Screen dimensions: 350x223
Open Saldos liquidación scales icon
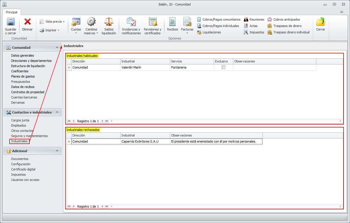(109, 22)
